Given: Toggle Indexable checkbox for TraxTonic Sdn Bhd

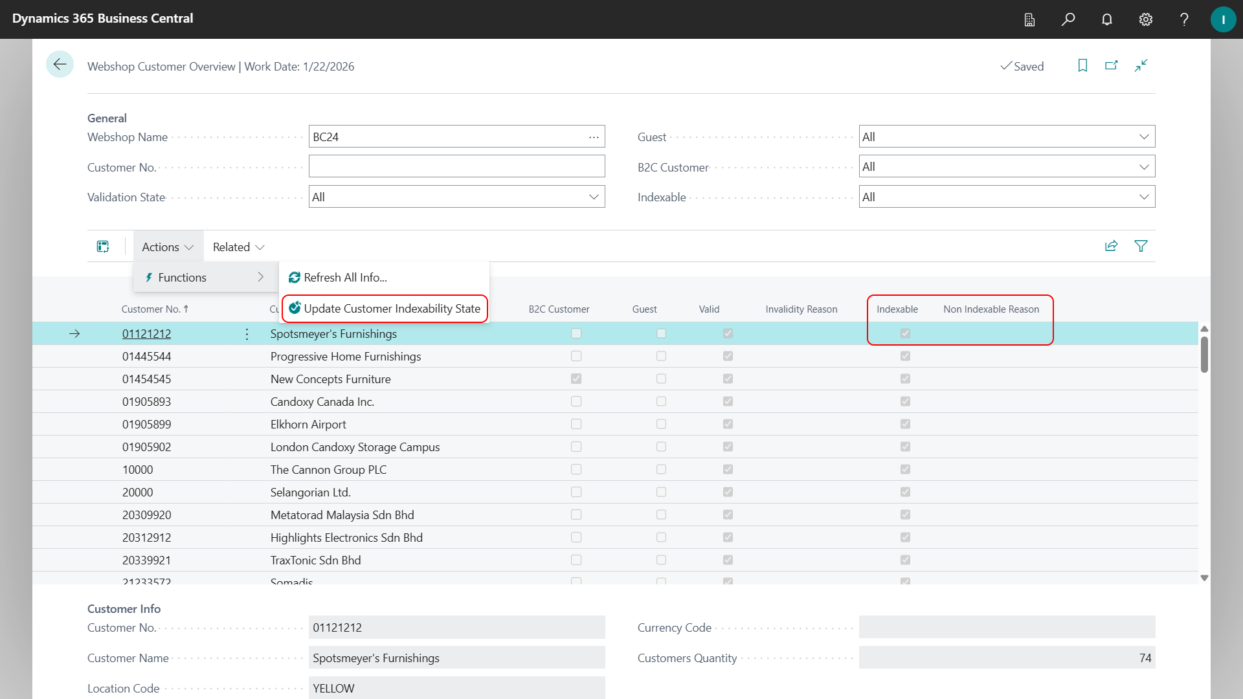Looking at the screenshot, I should (905, 560).
